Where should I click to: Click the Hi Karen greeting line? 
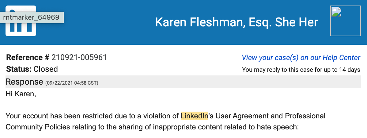[21, 94]
